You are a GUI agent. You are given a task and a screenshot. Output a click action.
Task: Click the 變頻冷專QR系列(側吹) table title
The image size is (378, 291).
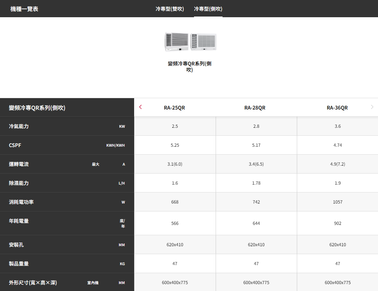point(37,108)
